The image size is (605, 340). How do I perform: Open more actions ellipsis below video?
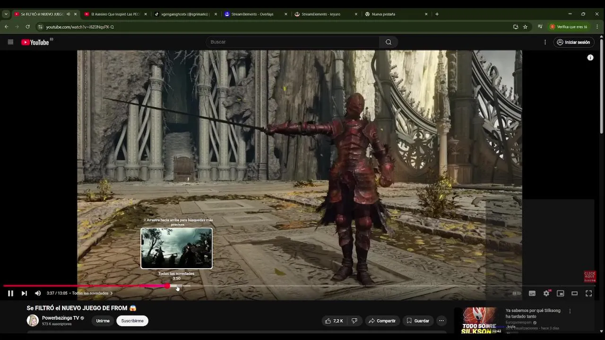coord(441,321)
